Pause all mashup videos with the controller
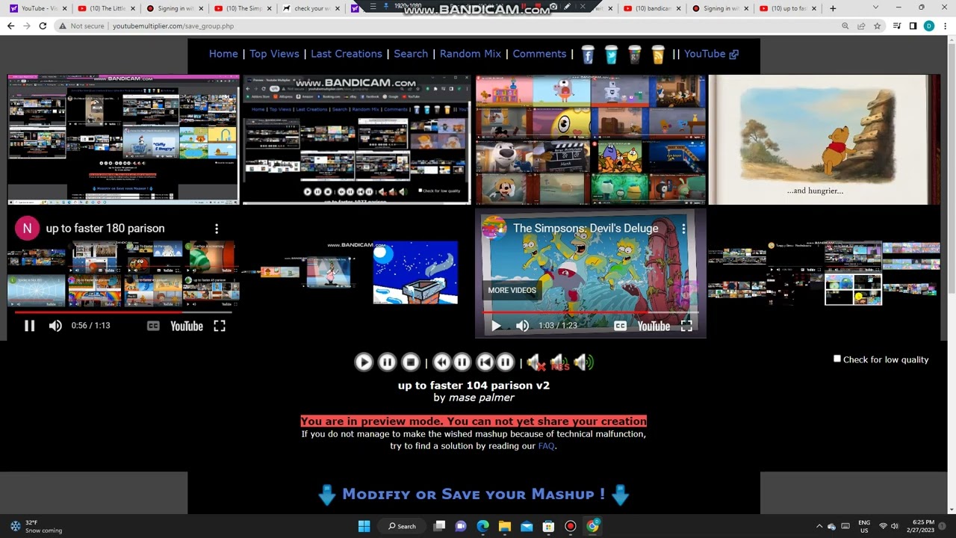The height and width of the screenshot is (538, 956). pos(387,362)
